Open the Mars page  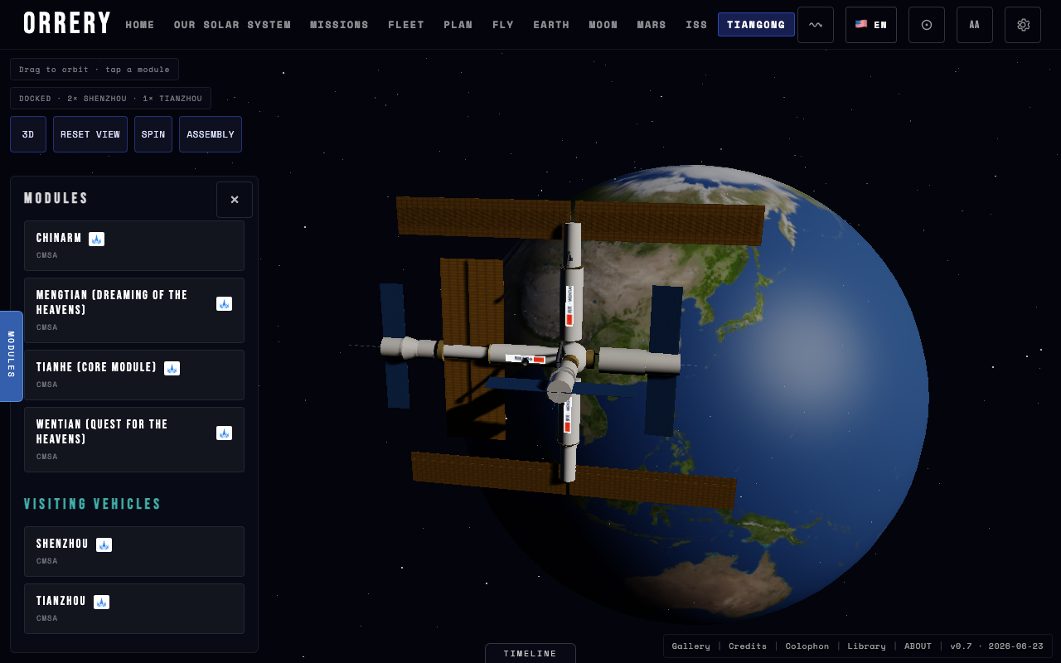pos(652,25)
